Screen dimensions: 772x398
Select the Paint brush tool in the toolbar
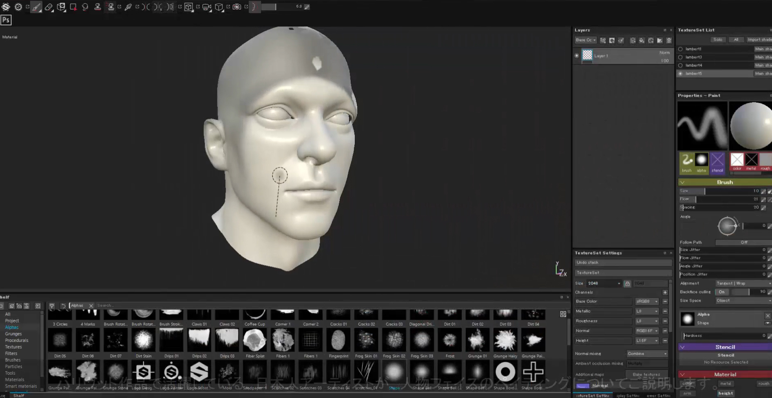pos(36,7)
